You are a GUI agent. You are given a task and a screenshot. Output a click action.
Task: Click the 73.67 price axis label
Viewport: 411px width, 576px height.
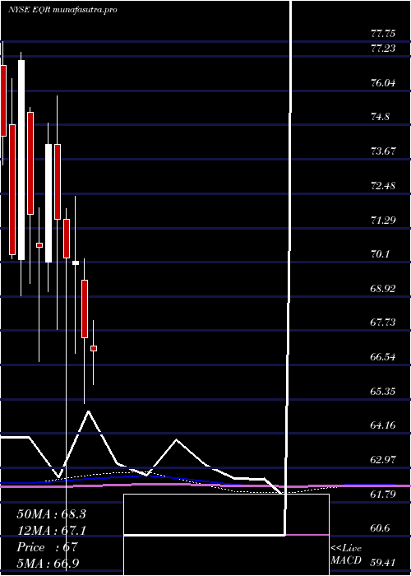pyautogui.click(x=383, y=151)
